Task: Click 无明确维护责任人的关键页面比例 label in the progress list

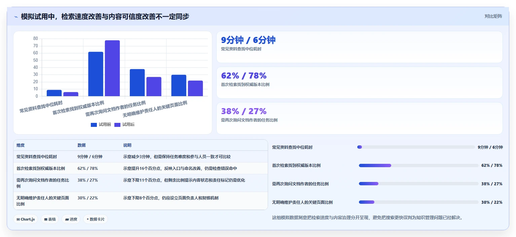Action: coord(302,202)
